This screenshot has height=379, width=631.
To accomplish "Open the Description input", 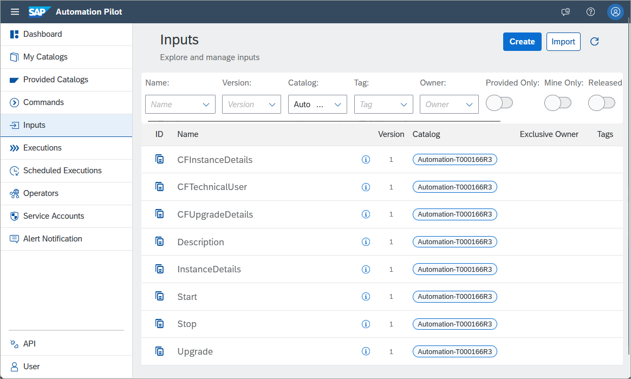I will click(x=201, y=242).
